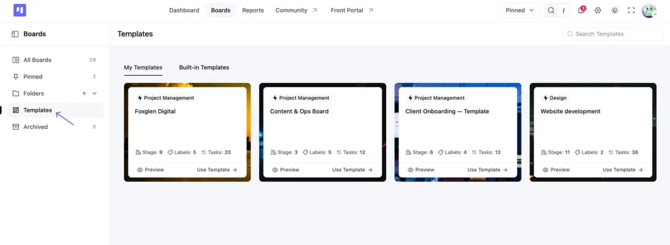Use Template for Website development
670x245 pixels.
[623, 170]
